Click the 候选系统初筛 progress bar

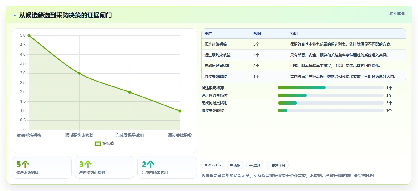pyautogui.click(x=331, y=88)
